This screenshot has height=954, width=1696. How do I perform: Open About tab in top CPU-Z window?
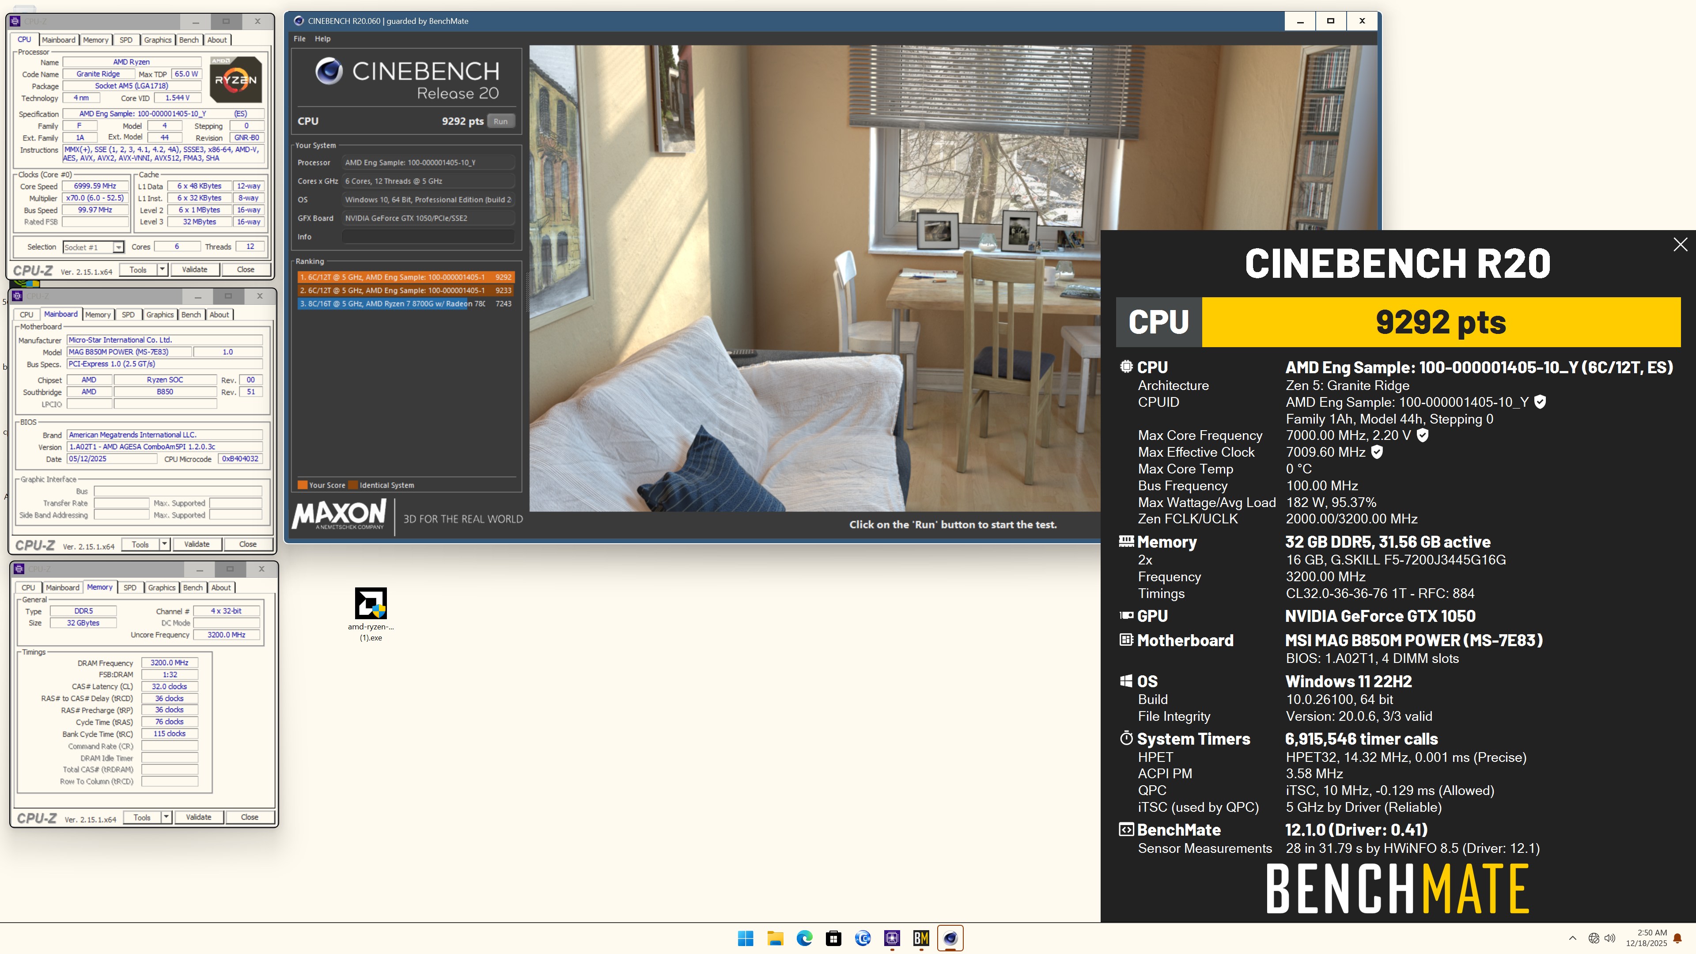click(x=217, y=40)
